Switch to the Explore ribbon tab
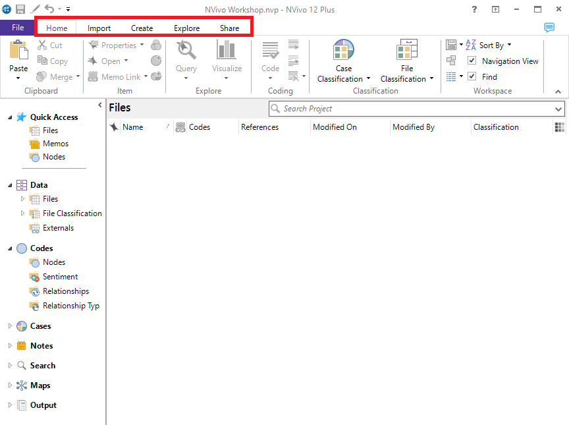This screenshot has width=569, height=425. tap(186, 28)
